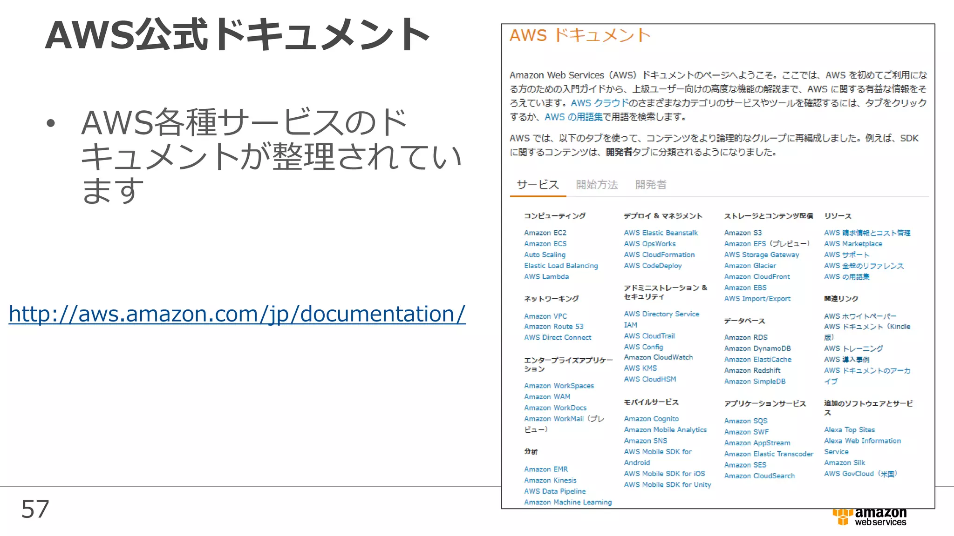Open Amazon EC2 documentation link
Viewport: 954px width, 536px height.
point(545,233)
